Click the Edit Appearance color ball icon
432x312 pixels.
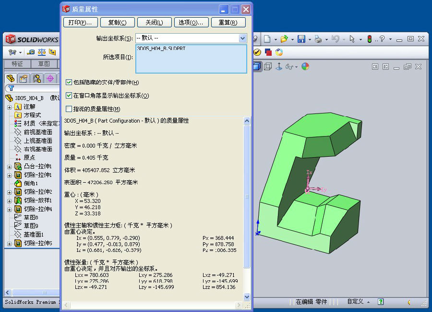[x=305, y=66]
